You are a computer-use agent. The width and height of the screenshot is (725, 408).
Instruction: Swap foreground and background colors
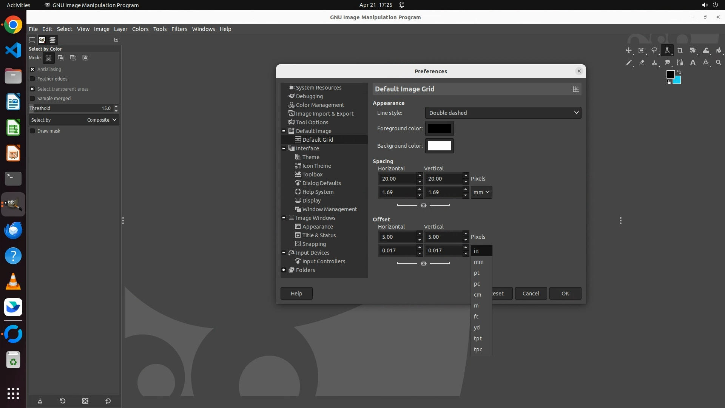coord(679,72)
